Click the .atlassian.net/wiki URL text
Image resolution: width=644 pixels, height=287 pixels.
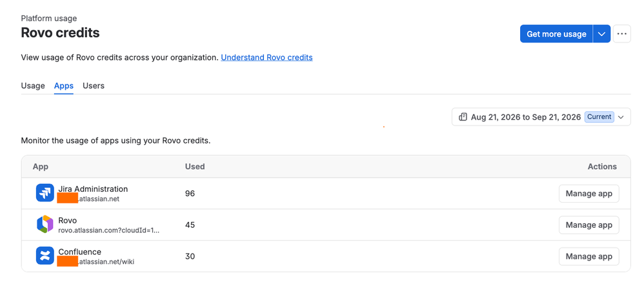pos(106,262)
